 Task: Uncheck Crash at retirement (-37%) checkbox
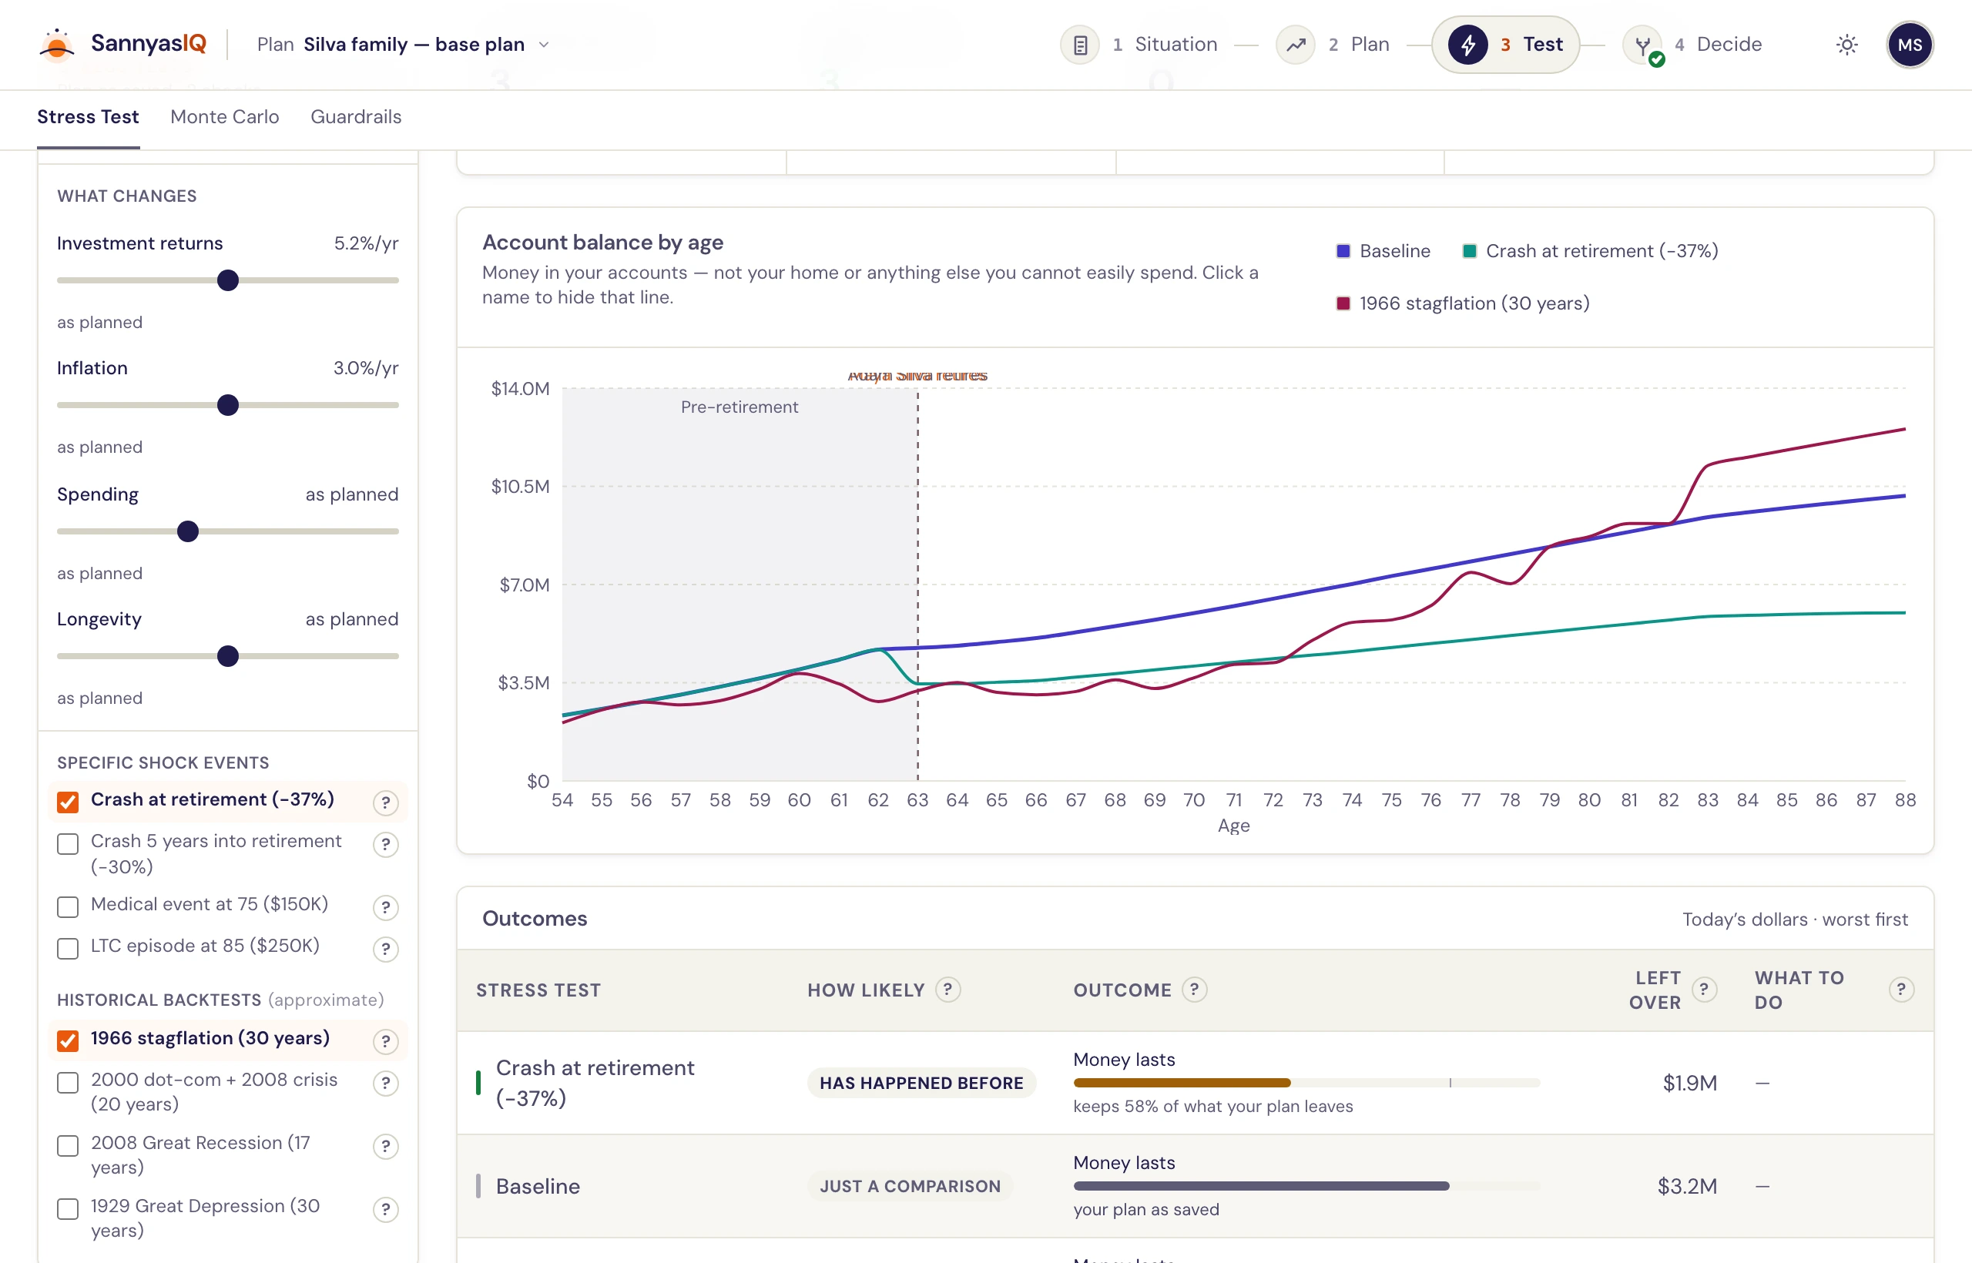pos(68,801)
